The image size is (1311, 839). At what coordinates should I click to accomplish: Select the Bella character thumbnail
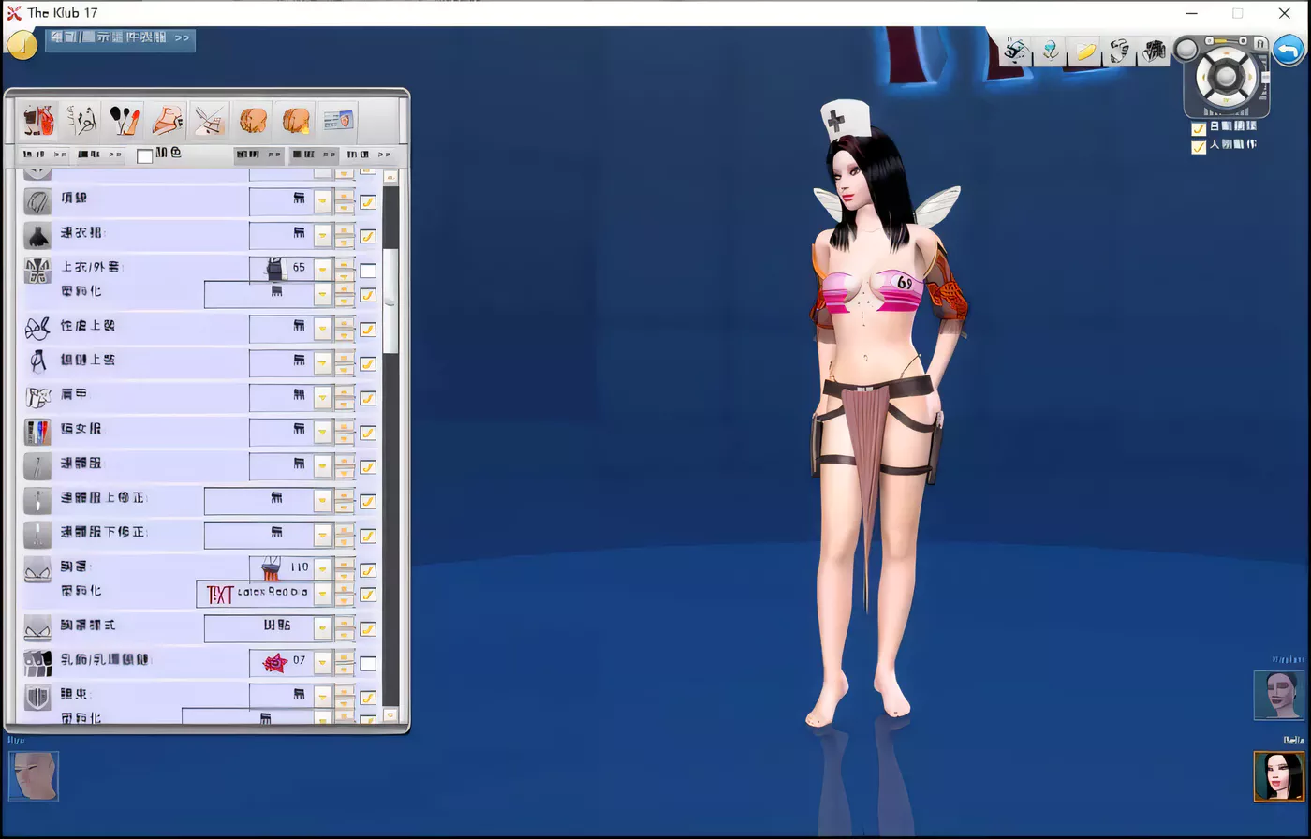tap(1279, 776)
